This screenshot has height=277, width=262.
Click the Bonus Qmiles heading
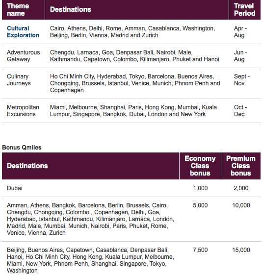click(x=22, y=148)
